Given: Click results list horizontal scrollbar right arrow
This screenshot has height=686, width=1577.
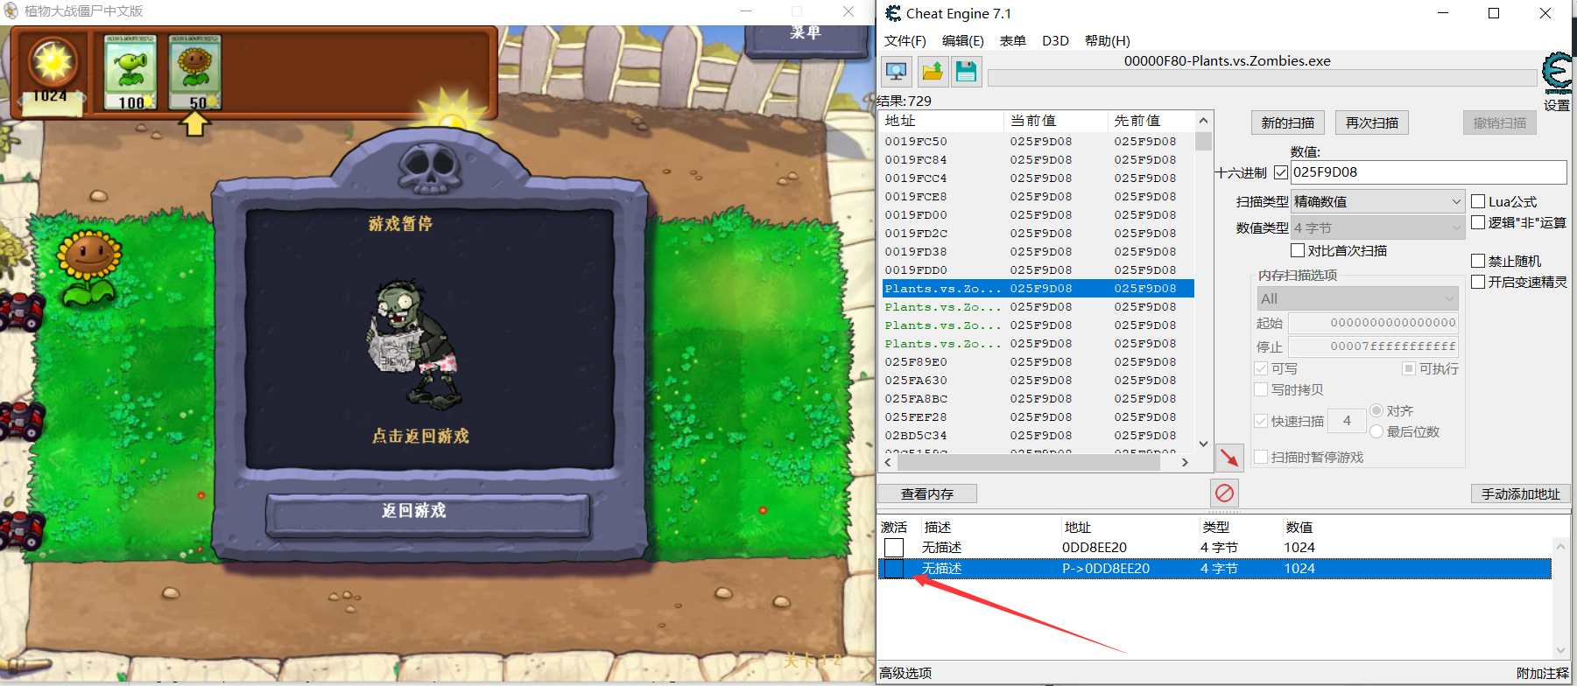Looking at the screenshot, I should click(1185, 462).
